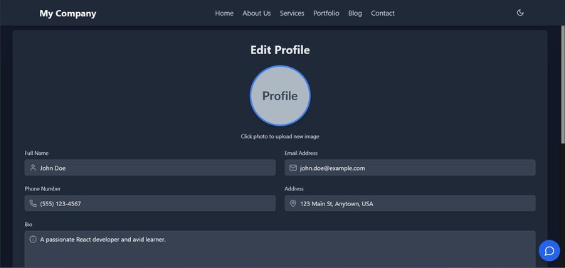Screen dimensions: 565x268
Task: Go to the Home nav link
Action: pyautogui.click(x=224, y=13)
